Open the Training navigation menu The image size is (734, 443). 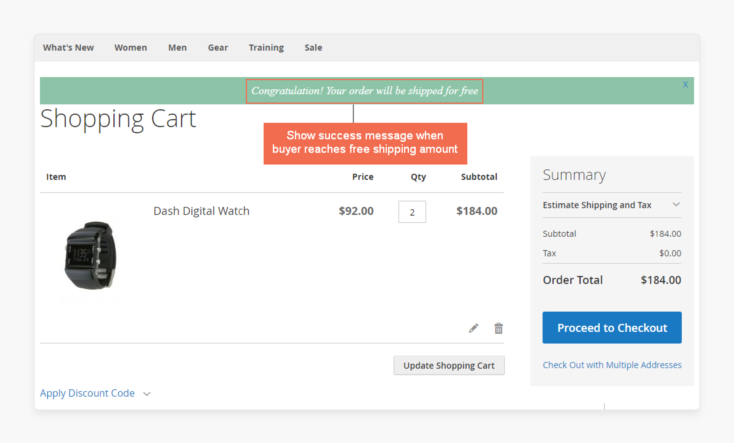pyautogui.click(x=266, y=48)
